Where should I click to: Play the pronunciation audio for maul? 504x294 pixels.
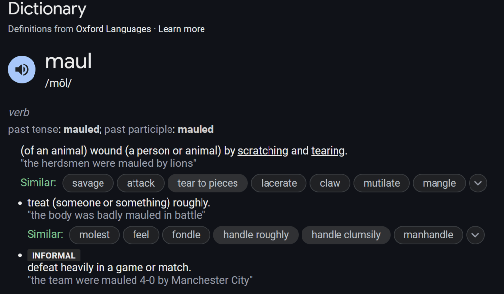click(x=22, y=69)
